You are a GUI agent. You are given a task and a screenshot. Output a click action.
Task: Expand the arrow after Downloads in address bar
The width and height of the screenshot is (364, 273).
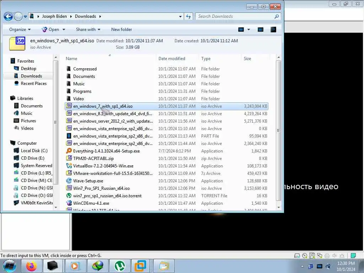pyautogui.click(x=100, y=16)
